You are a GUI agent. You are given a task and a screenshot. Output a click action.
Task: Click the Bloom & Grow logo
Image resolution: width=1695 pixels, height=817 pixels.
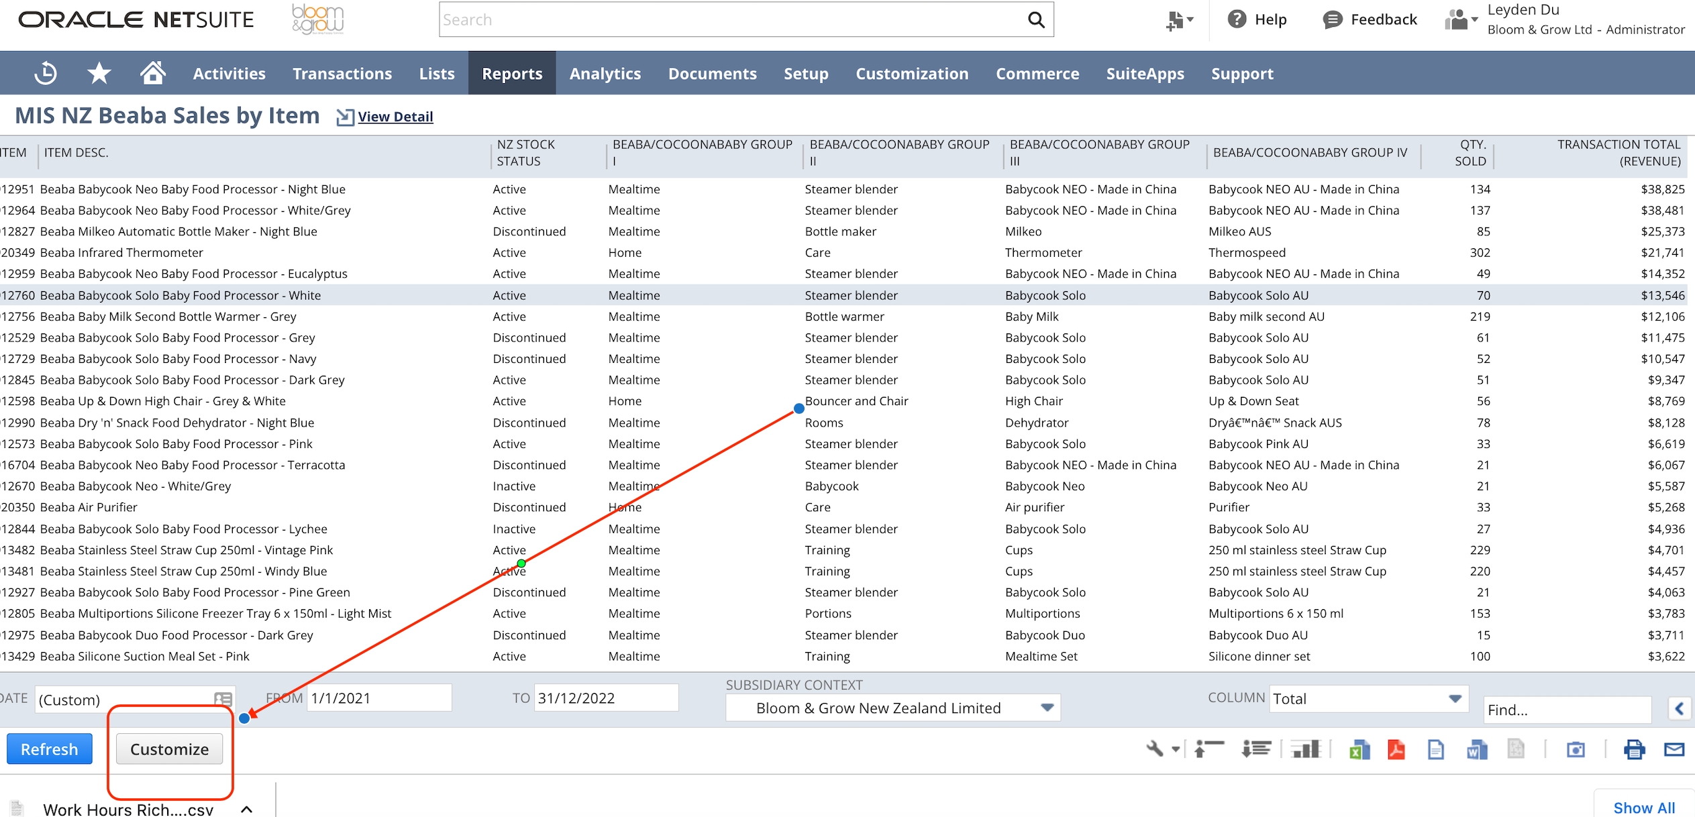coord(318,19)
